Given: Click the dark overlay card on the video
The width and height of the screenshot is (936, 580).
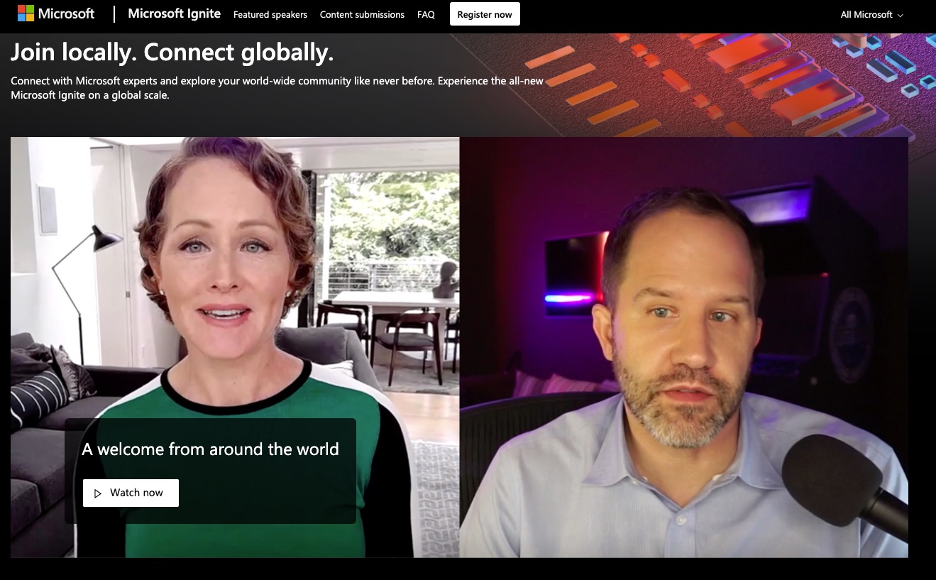Looking at the screenshot, I should (210, 471).
